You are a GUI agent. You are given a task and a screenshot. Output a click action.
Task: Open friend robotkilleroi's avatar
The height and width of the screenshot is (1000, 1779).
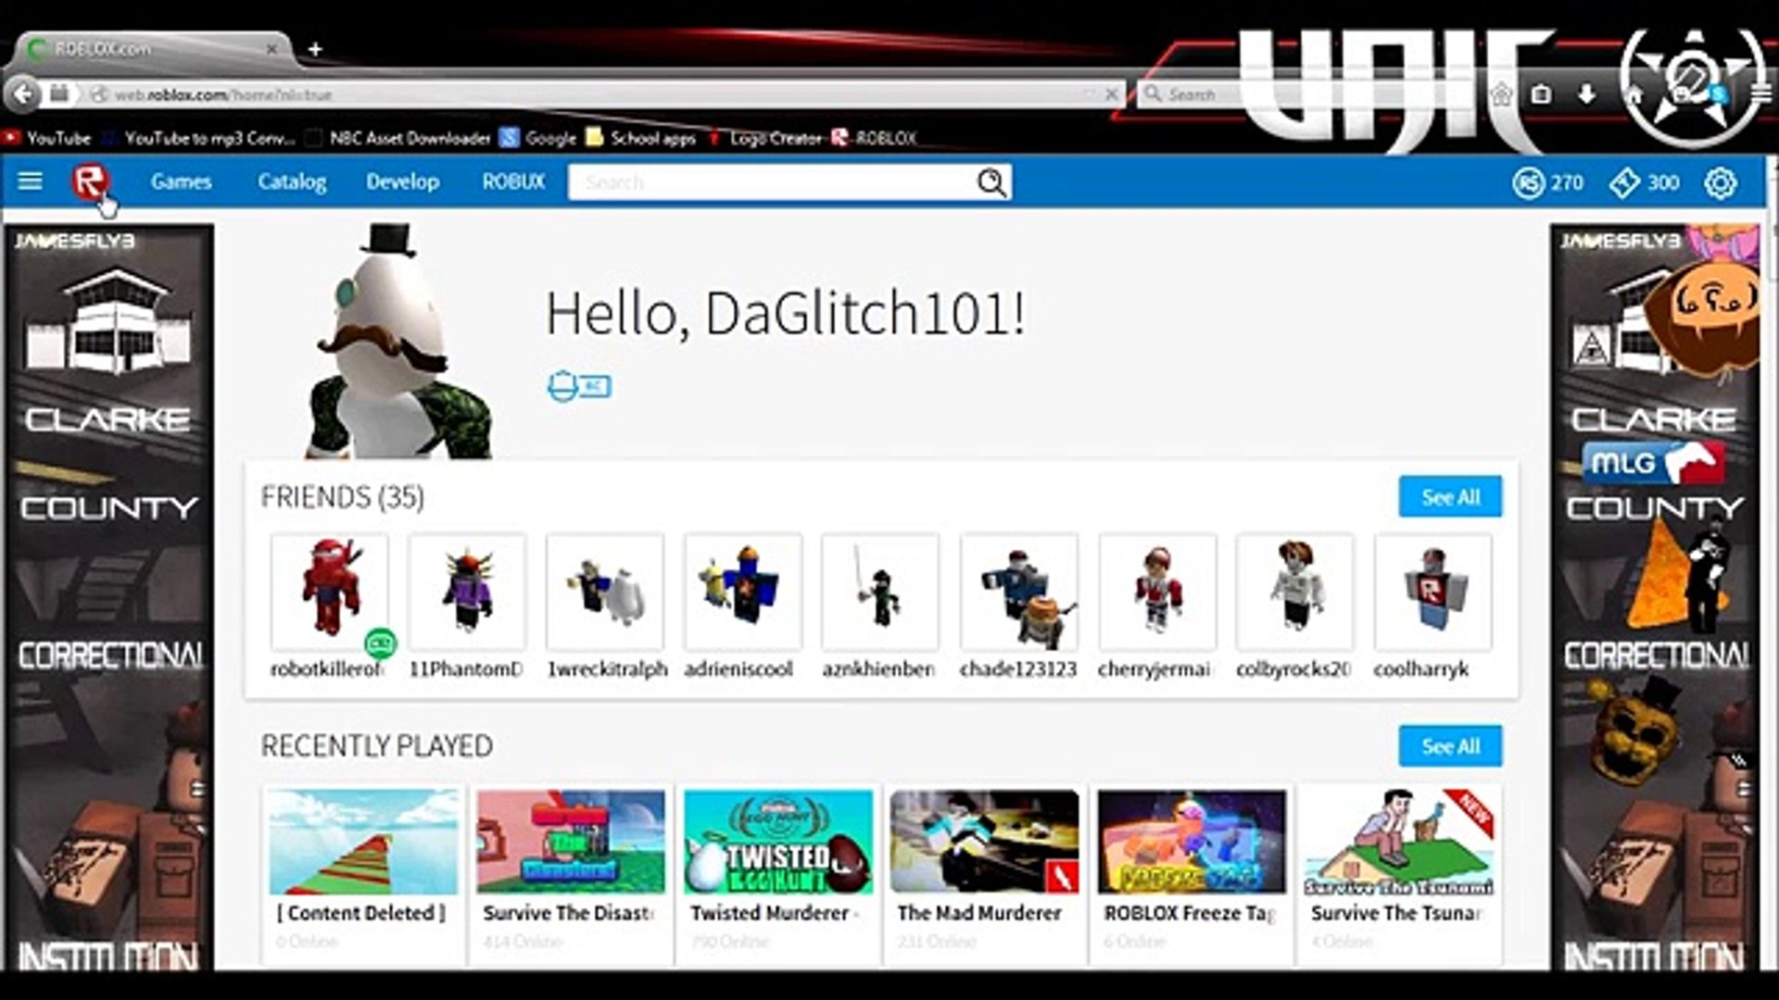click(329, 591)
